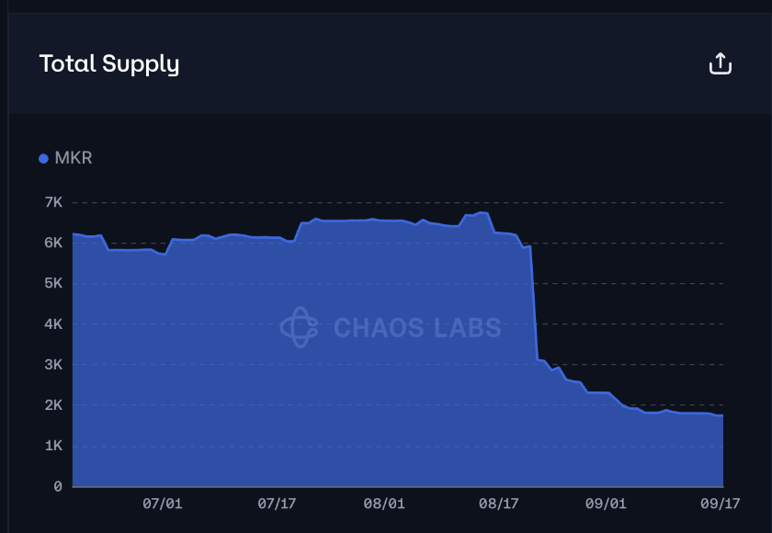Click the 09/17 date axis label

point(721,504)
